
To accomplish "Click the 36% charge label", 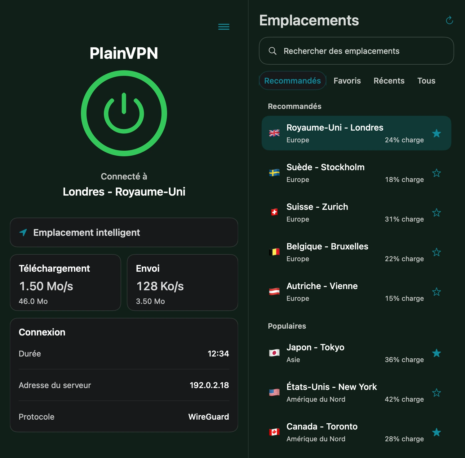I will coord(404,360).
